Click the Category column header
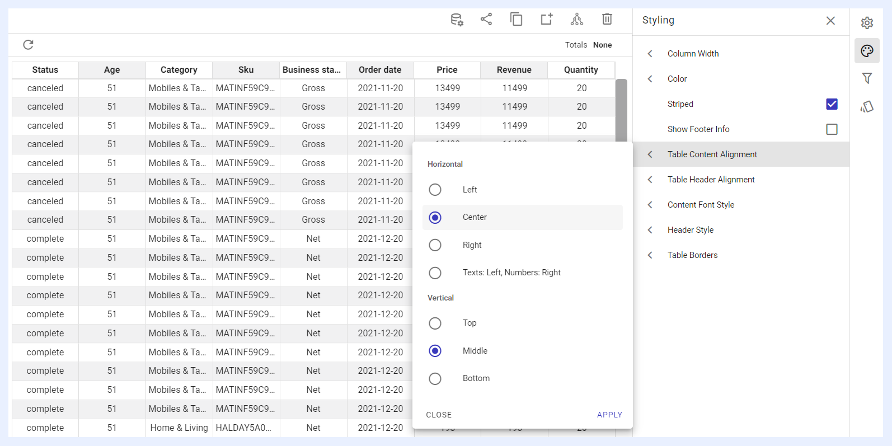The width and height of the screenshot is (892, 446). point(179,70)
